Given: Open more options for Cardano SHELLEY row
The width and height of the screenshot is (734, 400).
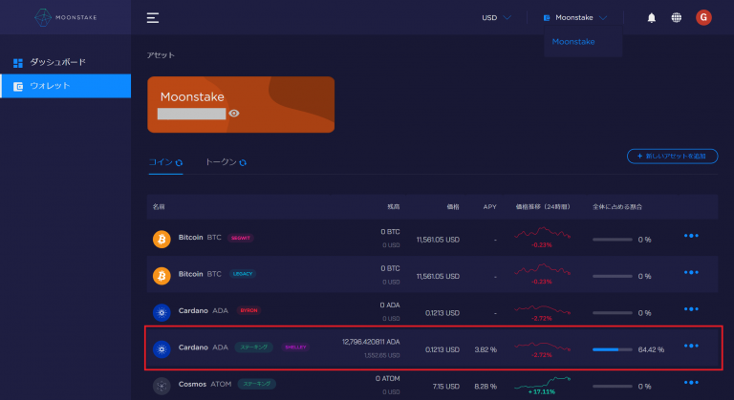Looking at the screenshot, I should coord(691,346).
